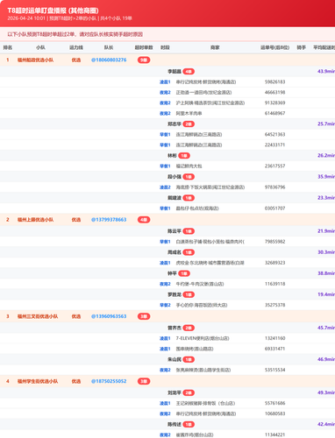This screenshot has height=438, width=335.
Task: Select the report title T8超时运单盯盘播报
Action: click(x=53, y=11)
